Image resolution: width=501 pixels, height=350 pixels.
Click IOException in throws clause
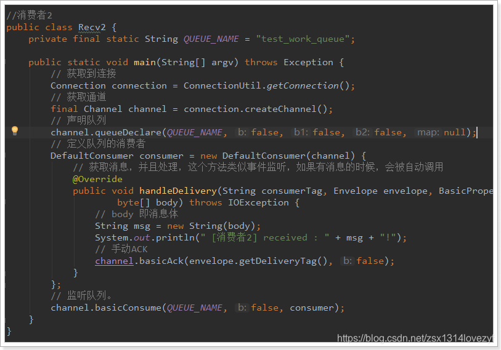[x=258, y=202]
